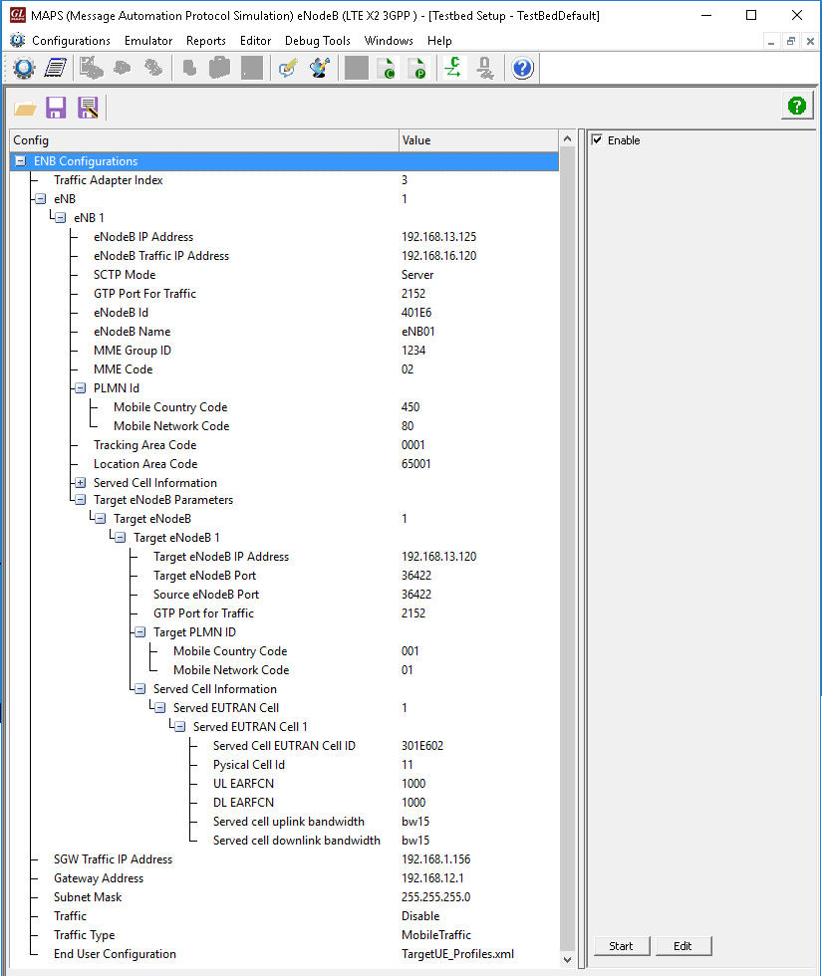Open the Profile Editor notepad icon

point(56,68)
